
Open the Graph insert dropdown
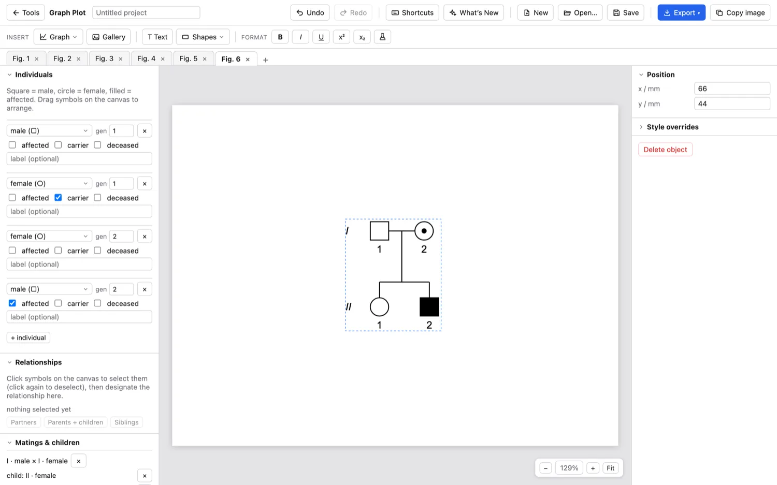(58, 37)
